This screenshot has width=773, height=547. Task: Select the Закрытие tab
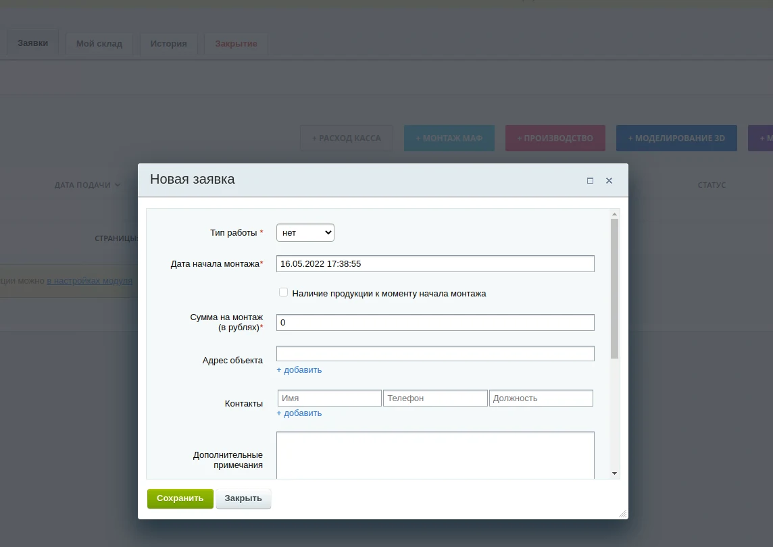[236, 44]
